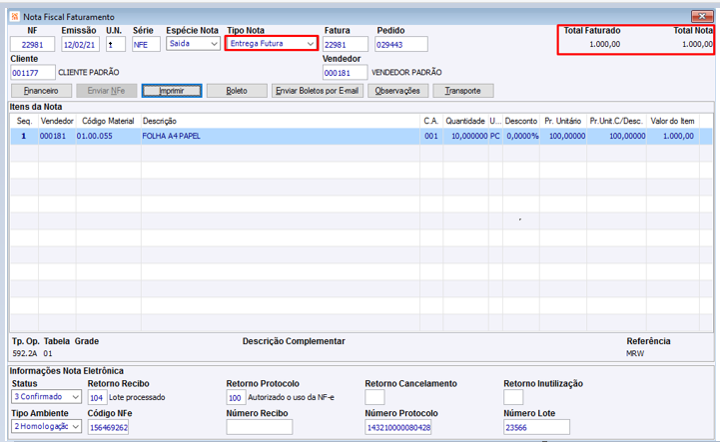Click Autorizado o uso da NF-e text
Screen dimensions: 720x442
292,397
